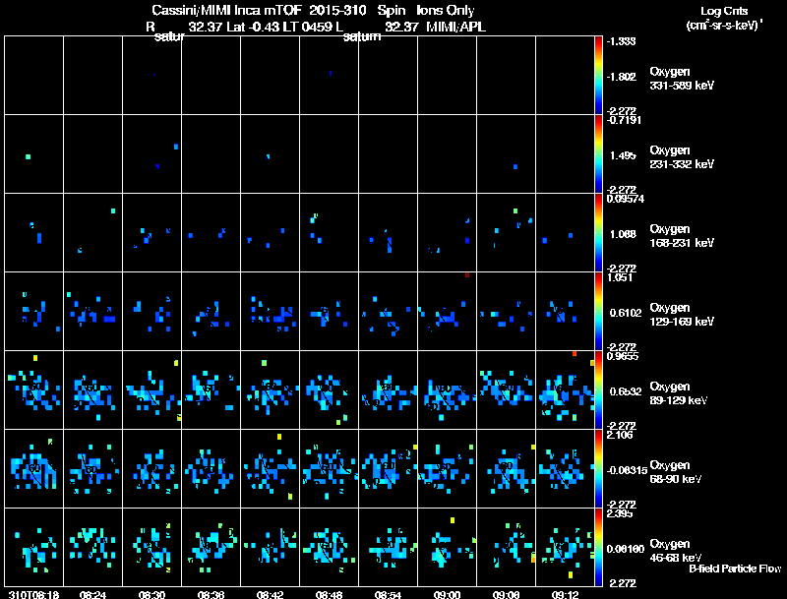The width and height of the screenshot is (787, 599).
Task: Select the 09:06 panel in the 168-231 keV row
Action: (x=506, y=232)
